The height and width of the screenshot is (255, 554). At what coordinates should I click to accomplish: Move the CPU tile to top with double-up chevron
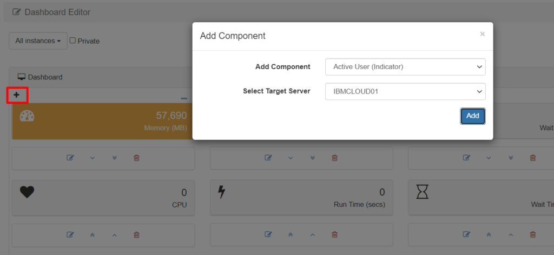(92, 234)
